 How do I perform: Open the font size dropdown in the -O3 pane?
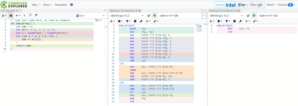[x=212, y=21]
